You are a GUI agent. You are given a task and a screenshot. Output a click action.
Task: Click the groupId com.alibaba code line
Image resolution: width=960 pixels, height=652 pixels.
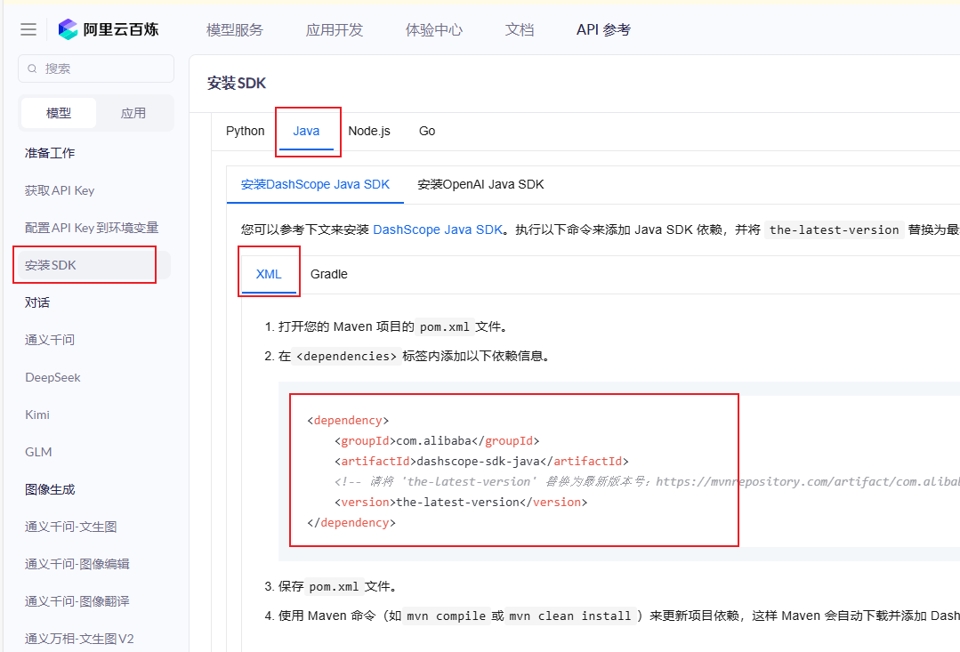point(437,441)
